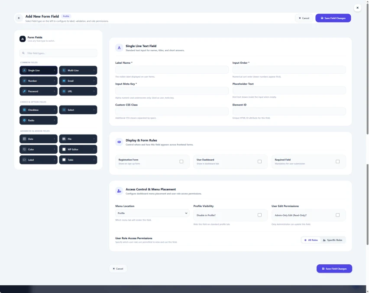Click into the Element ID field
369x293 pixels.
289,112
